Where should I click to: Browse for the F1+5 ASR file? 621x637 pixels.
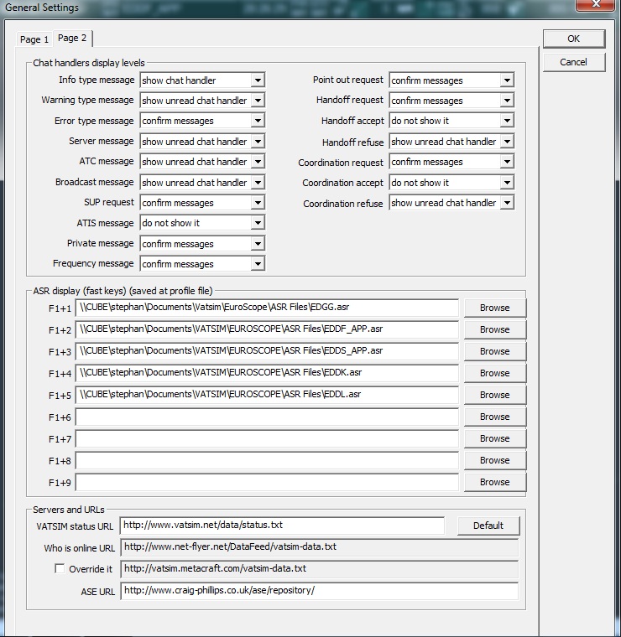click(x=495, y=395)
